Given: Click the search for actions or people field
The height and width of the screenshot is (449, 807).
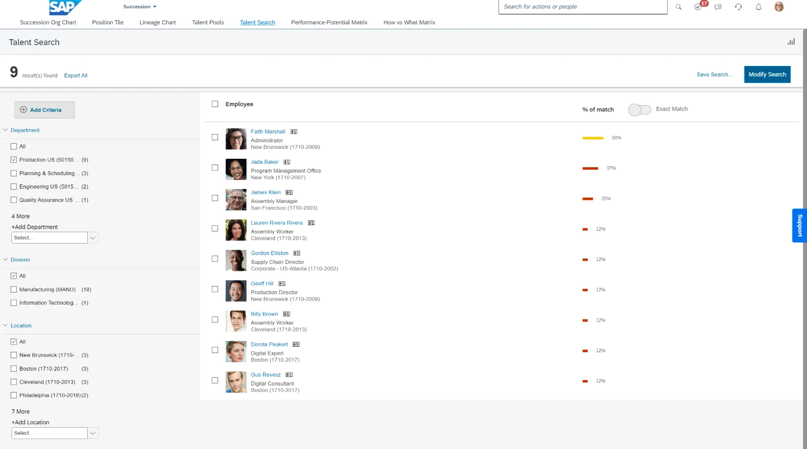Looking at the screenshot, I should [583, 7].
